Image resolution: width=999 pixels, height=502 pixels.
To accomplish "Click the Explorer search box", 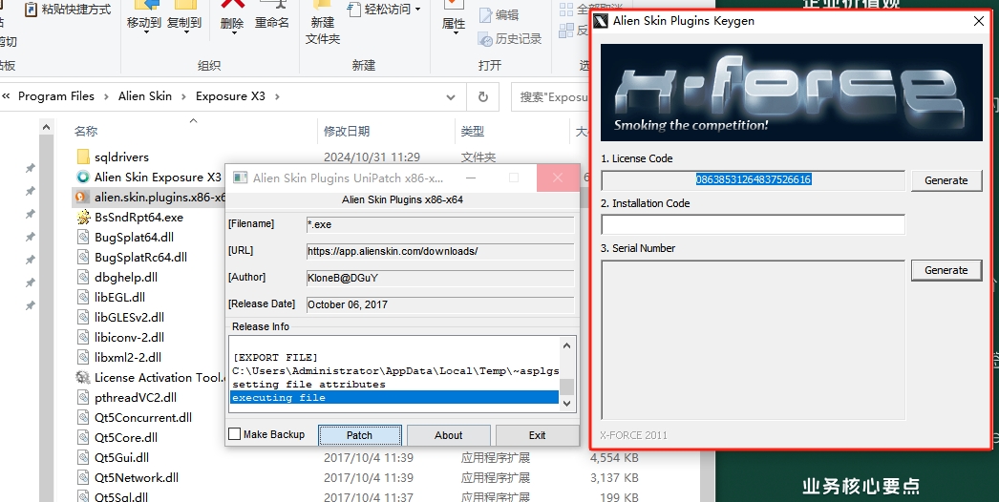I will (552, 96).
